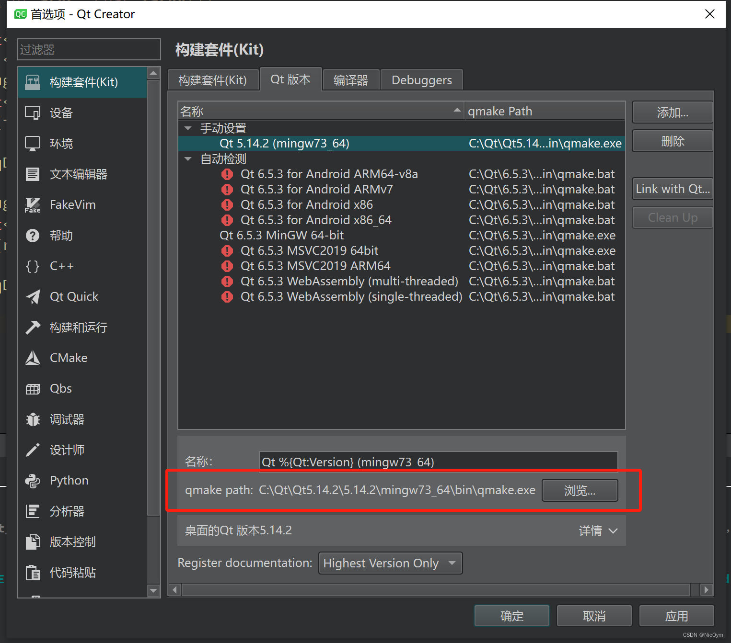Open the Qt Quick settings category
This screenshot has height=643, width=731.
(x=74, y=297)
